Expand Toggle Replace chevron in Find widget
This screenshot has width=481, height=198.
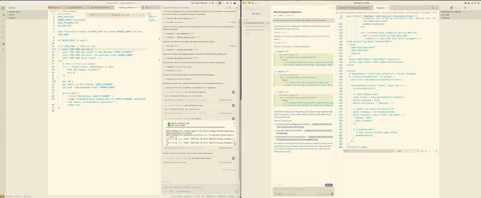[x=88, y=15]
